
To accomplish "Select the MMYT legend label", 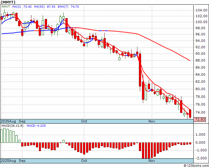I will point(6,7).
